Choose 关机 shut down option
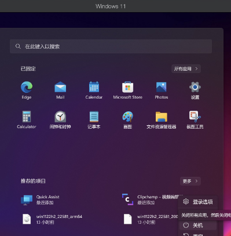 click(198, 225)
